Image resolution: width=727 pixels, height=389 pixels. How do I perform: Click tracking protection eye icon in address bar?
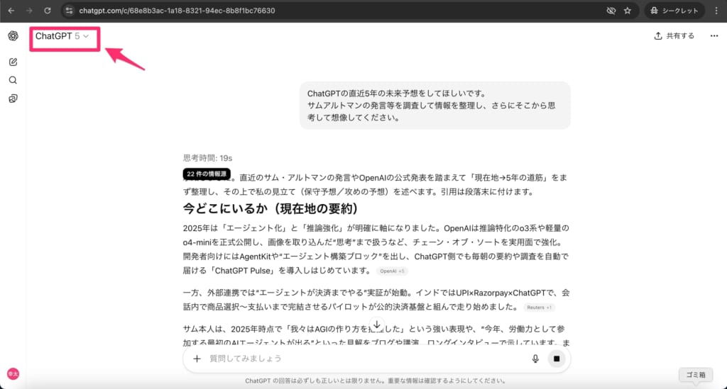pyautogui.click(x=611, y=11)
